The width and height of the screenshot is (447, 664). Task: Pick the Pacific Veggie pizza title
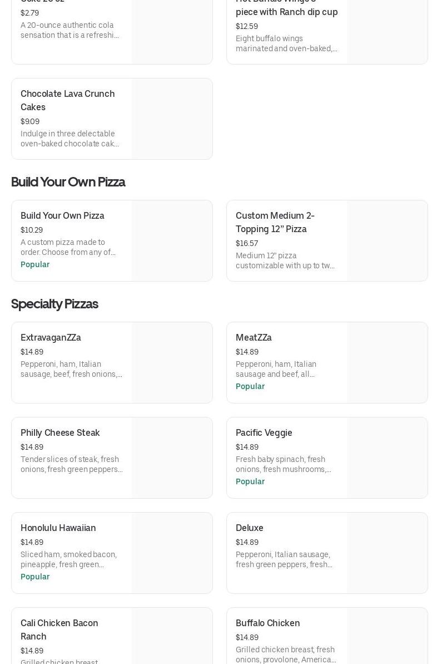[264, 432]
